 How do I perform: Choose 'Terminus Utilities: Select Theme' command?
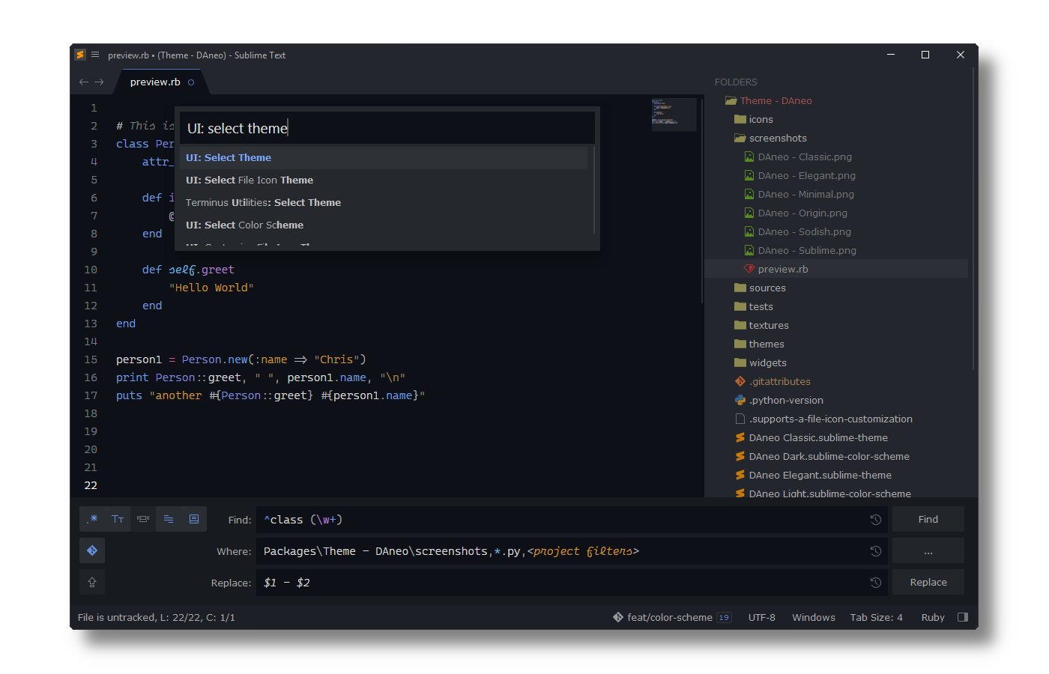(384, 203)
